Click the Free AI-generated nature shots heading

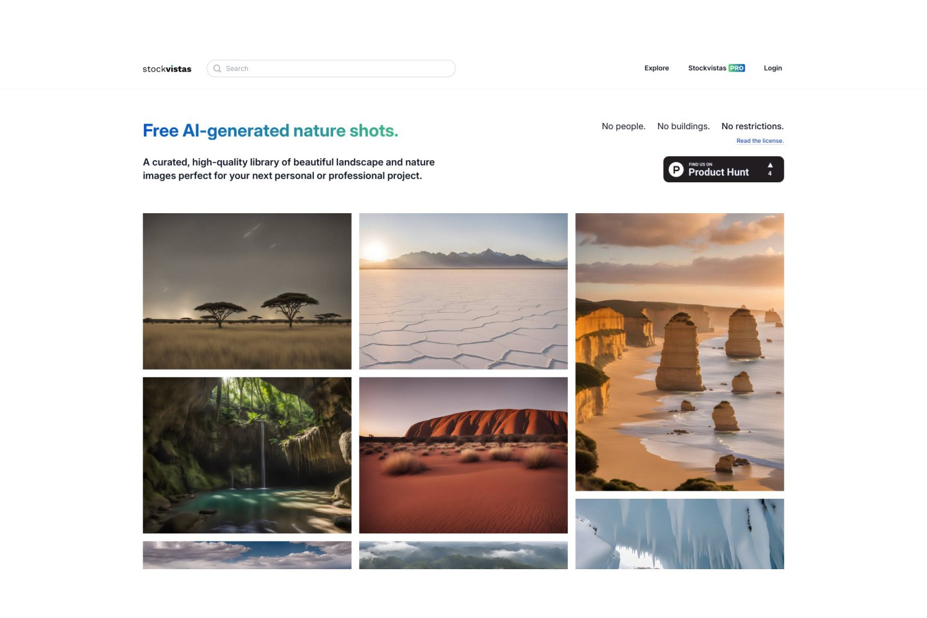point(271,131)
